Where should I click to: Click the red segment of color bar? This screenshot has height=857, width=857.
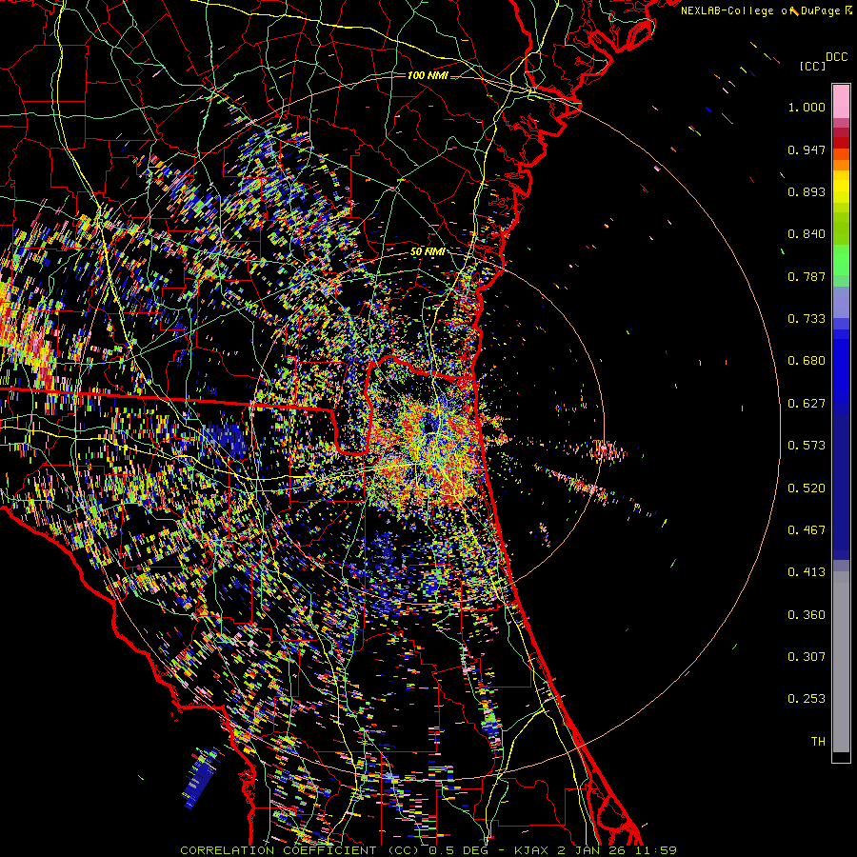(841, 143)
